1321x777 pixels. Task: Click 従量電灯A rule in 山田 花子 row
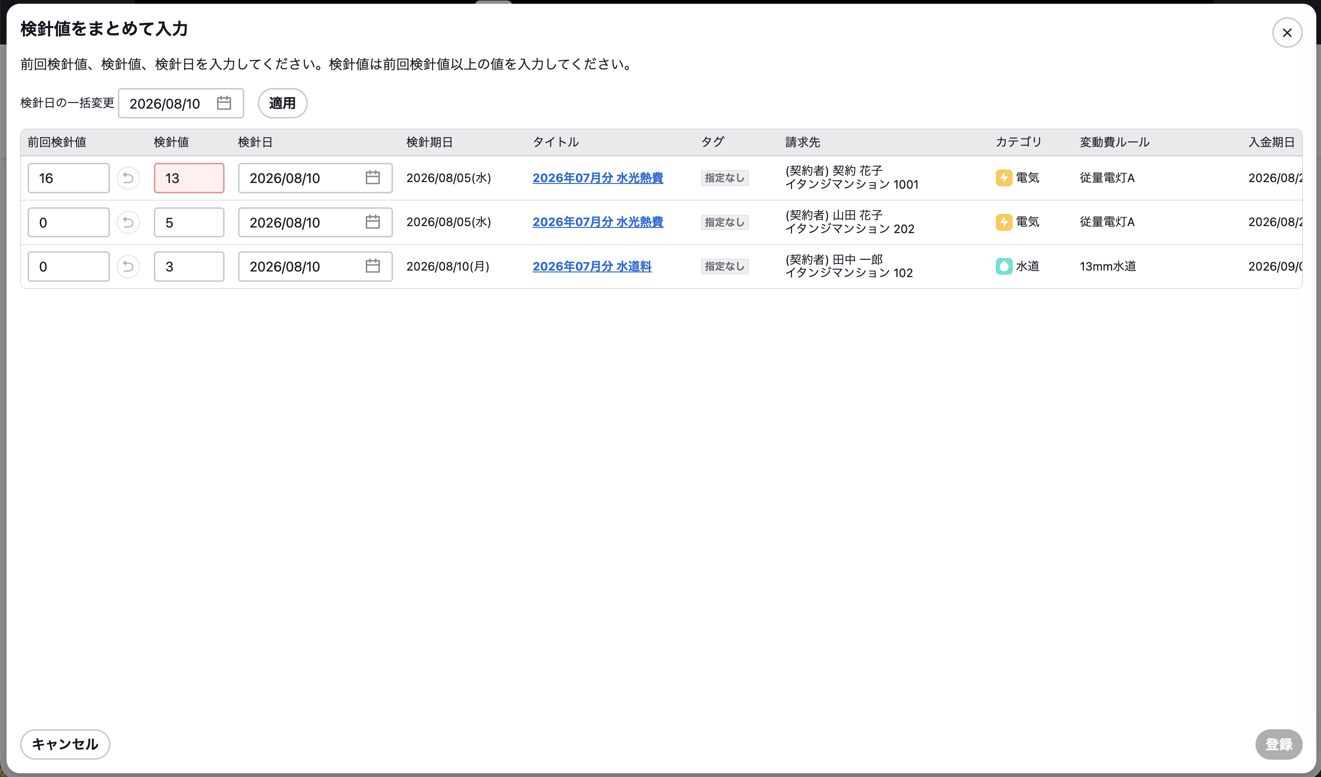click(x=1107, y=222)
